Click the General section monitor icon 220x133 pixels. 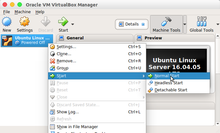61,38
